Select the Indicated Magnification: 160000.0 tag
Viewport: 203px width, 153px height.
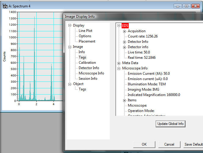(x=154, y=95)
